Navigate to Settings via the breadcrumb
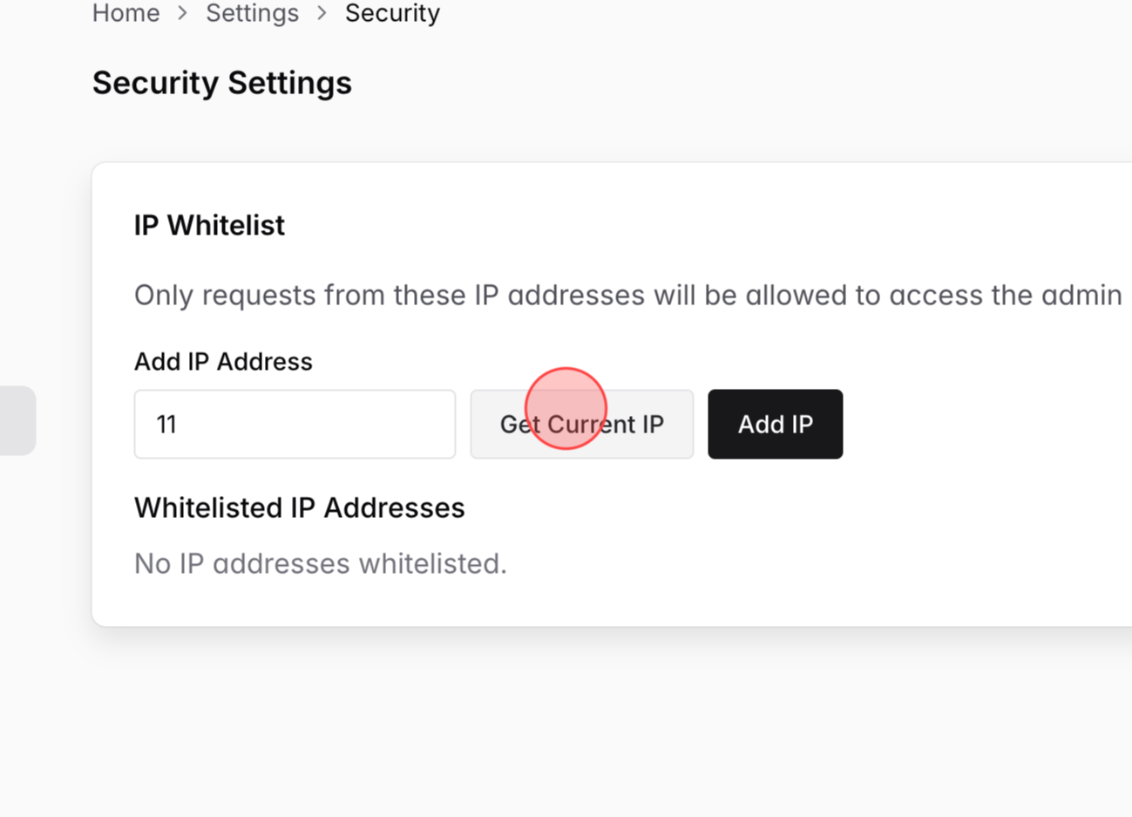 pos(252,13)
